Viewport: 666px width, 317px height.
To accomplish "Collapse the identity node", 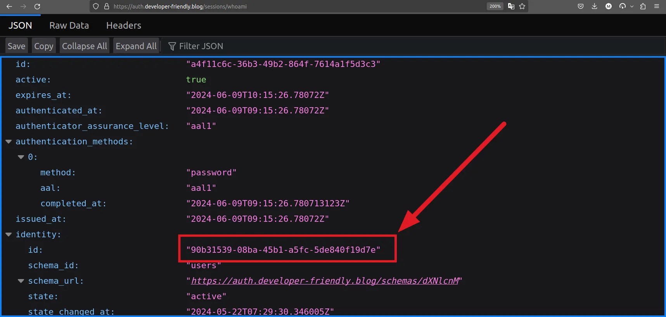I will (9, 235).
